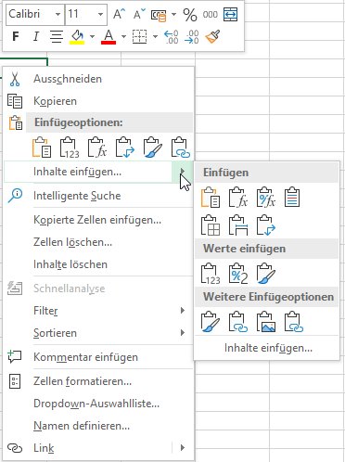Viewport: 345px width, 462px height.
Task: Click Formulas fx icon under Einfügeoptionen row
Action: (x=97, y=148)
